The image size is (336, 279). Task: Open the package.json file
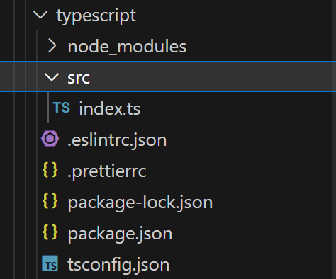(120, 234)
